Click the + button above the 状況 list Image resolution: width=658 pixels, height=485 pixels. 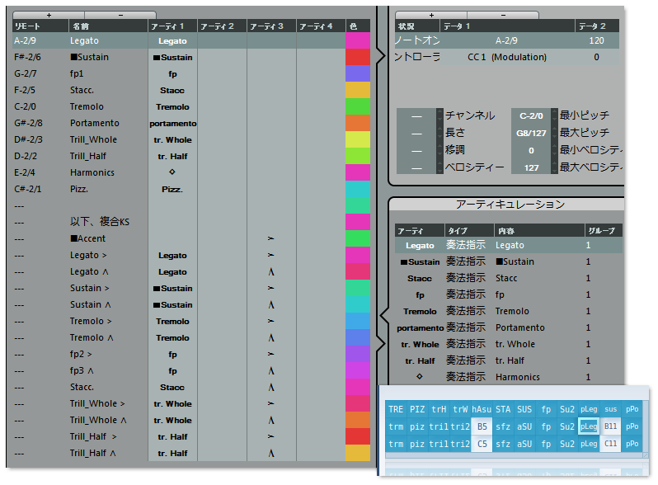pyautogui.click(x=431, y=15)
